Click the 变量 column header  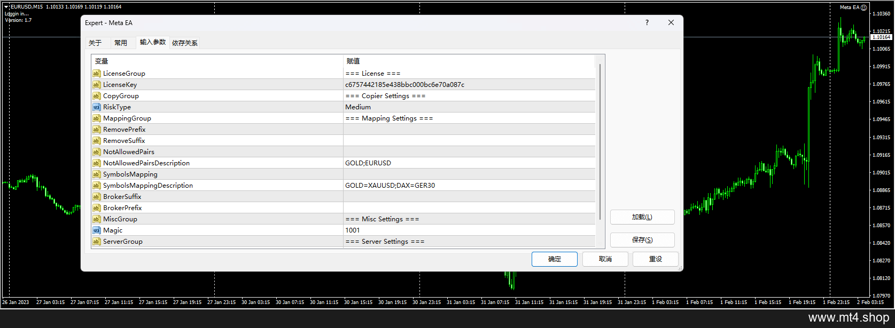coord(217,61)
